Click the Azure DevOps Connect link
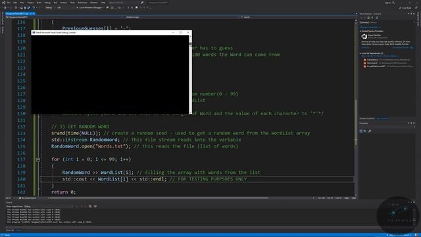 coord(365,47)
